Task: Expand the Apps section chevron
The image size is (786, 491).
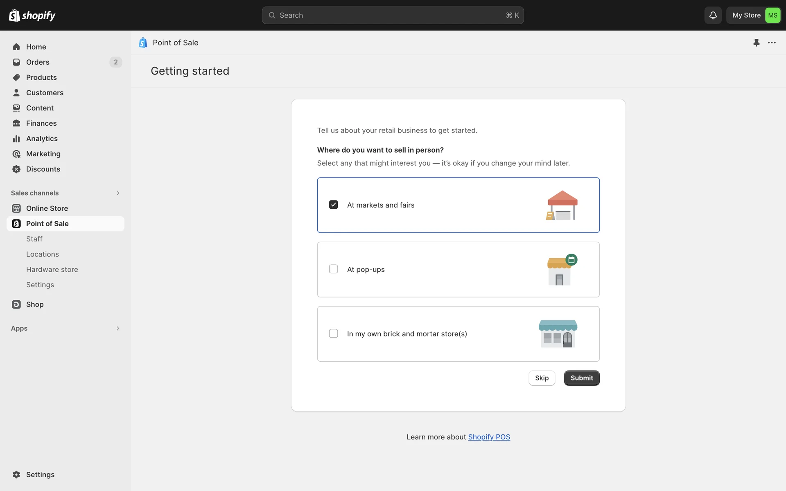Action: [x=118, y=329]
